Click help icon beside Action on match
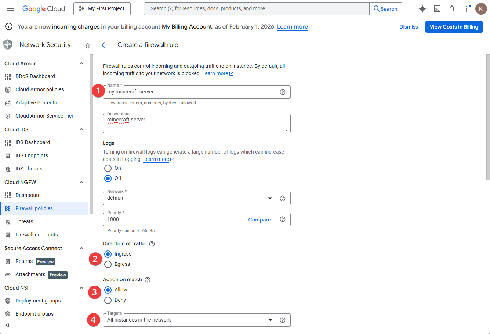Viewport: 490px width, 334px height. tap(148, 280)
